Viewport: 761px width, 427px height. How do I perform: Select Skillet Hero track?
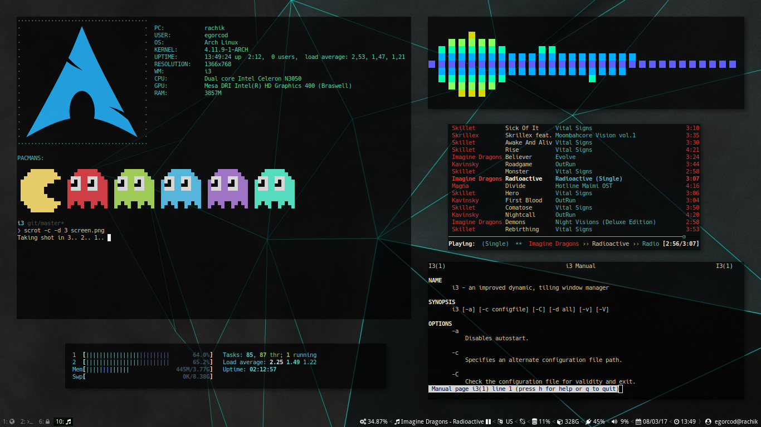(x=575, y=193)
